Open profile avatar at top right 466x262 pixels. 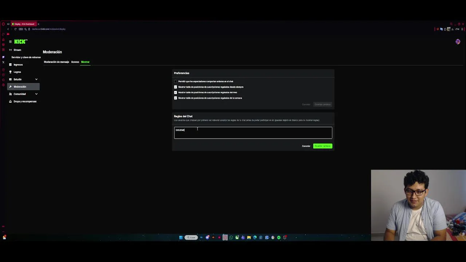(x=458, y=41)
